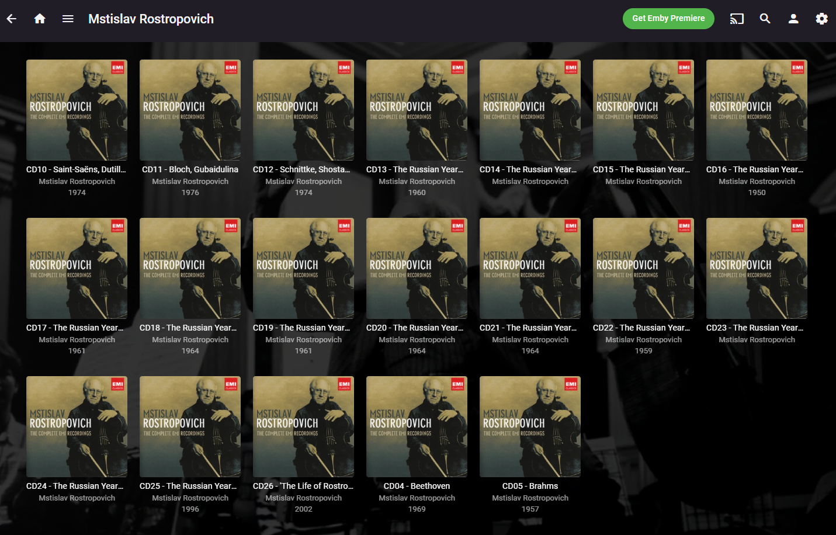836x535 pixels.
Task: Open CD05 Brahms album cover
Action: point(530,426)
